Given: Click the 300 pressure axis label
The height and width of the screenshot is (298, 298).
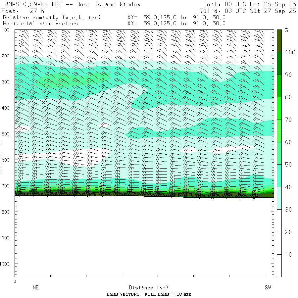Looking at the screenshot, I should (x=6, y=82).
